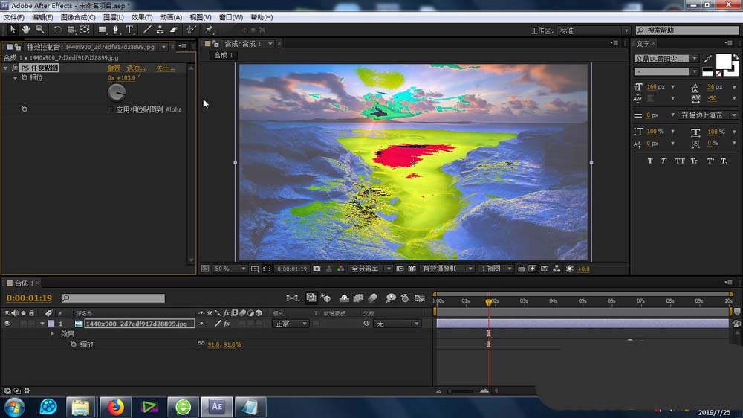Collapse the layer 1 properties triangle

coord(42,324)
